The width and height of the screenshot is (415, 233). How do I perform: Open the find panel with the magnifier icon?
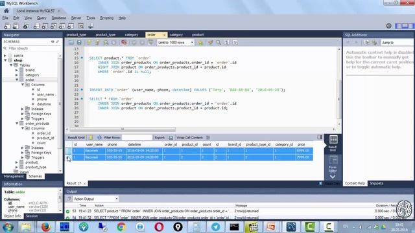pyautogui.click(x=219, y=43)
